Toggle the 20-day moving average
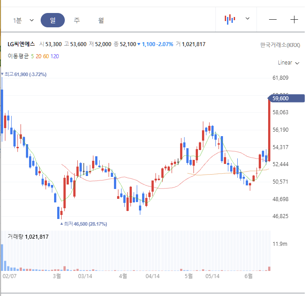The width and height of the screenshot is (307, 296). pyautogui.click(x=38, y=56)
